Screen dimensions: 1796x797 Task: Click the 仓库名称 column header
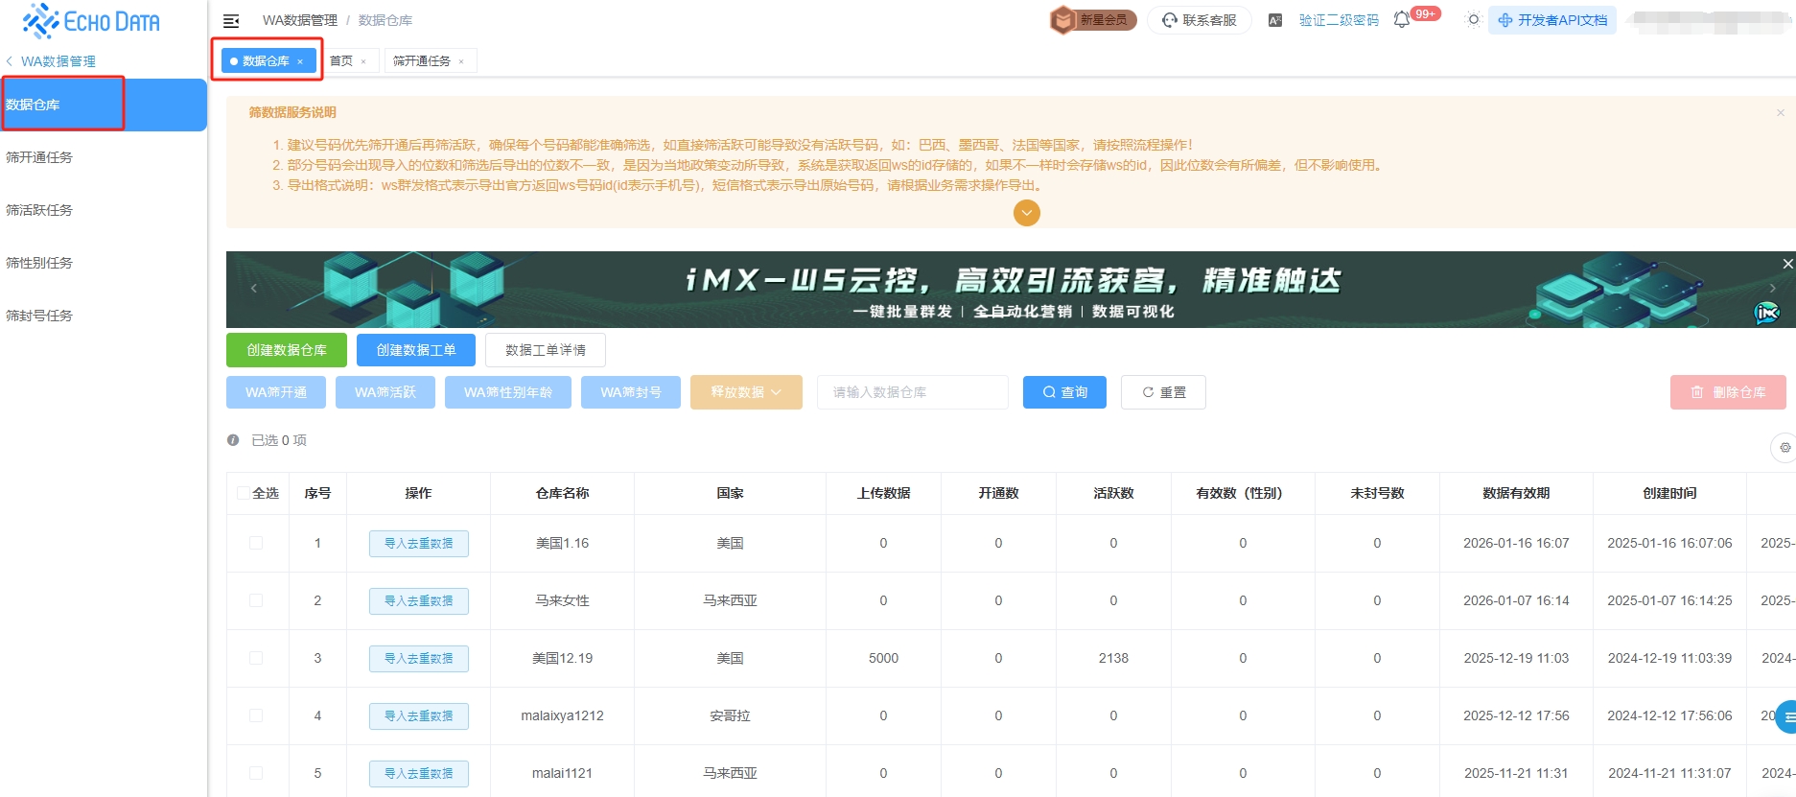(563, 493)
